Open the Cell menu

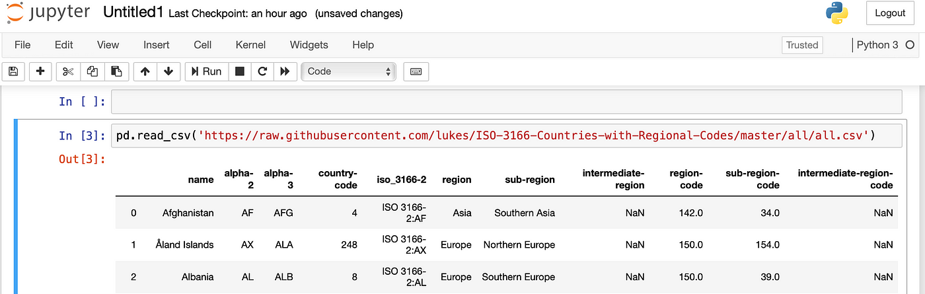pos(202,45)
